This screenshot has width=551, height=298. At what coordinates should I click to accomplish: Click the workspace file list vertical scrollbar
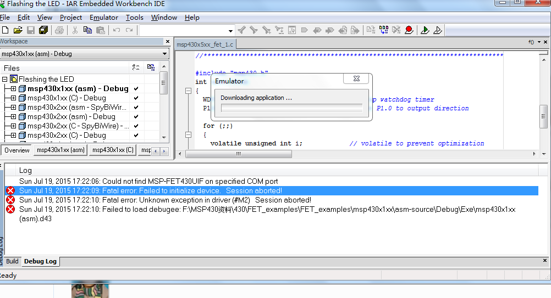(x=164, y=102)
